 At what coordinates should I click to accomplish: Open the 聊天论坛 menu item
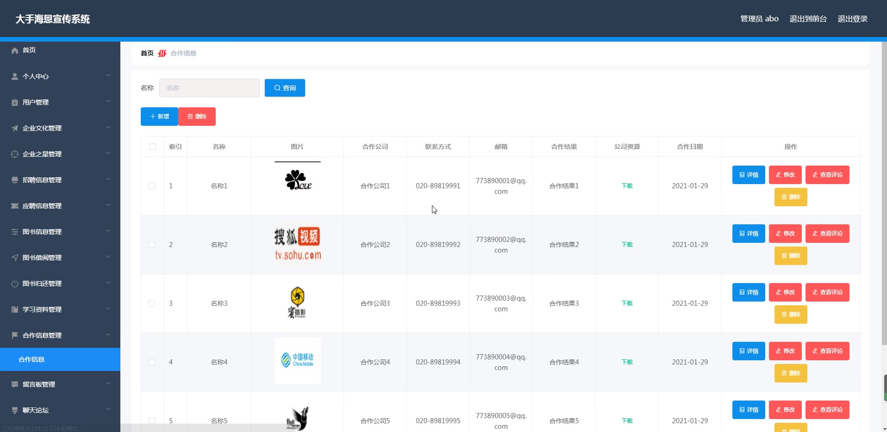click(x=60, y=410)
